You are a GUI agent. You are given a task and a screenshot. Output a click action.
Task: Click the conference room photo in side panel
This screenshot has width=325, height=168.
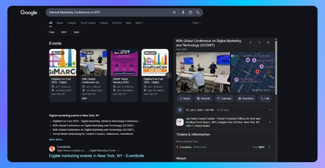[203, 72]
